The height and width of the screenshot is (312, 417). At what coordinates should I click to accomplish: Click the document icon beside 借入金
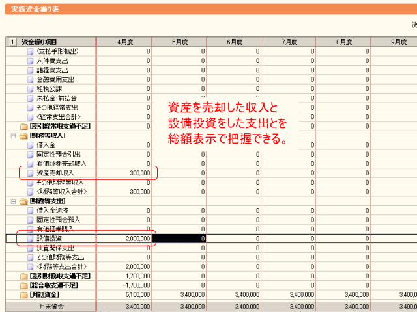click(31, 145)
